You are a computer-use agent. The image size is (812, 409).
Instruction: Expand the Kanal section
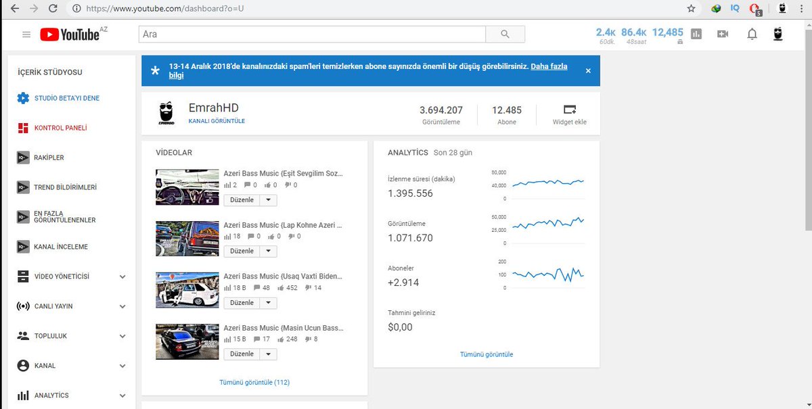[122, 366]
